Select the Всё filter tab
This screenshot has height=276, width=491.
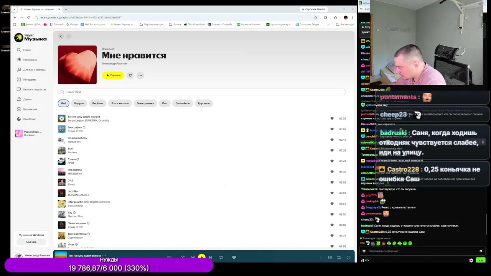click(x=64, y=103)
